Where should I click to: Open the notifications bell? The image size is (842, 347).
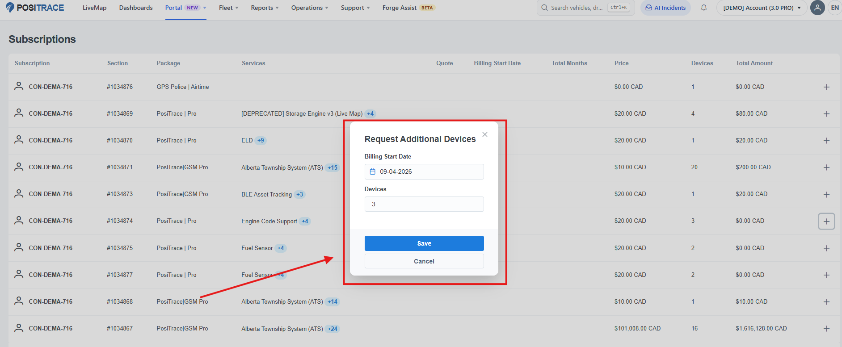point(704,8)
